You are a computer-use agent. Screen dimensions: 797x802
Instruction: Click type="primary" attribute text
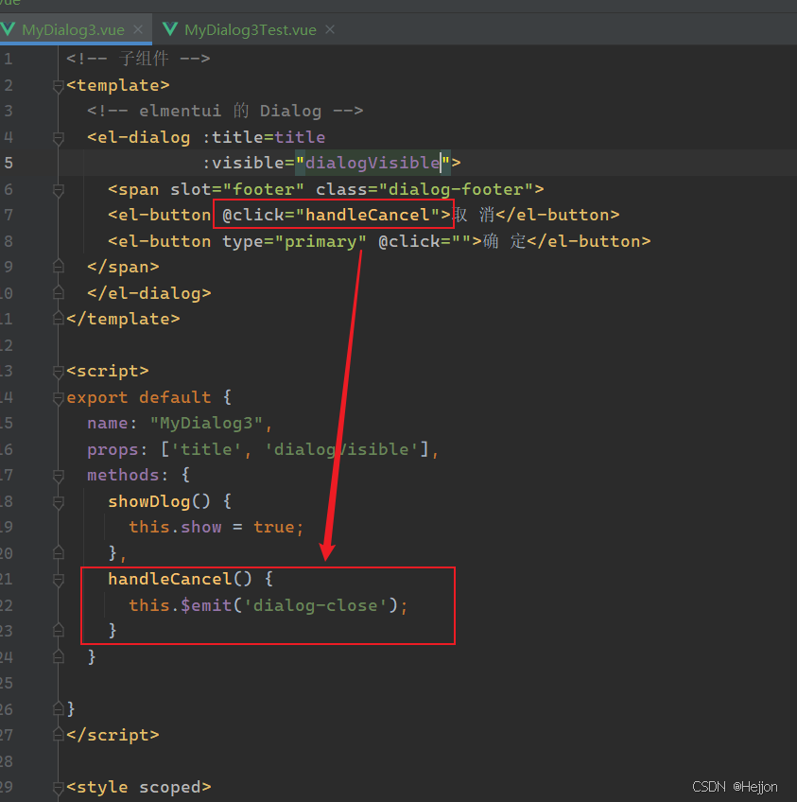tap(294, 241)
